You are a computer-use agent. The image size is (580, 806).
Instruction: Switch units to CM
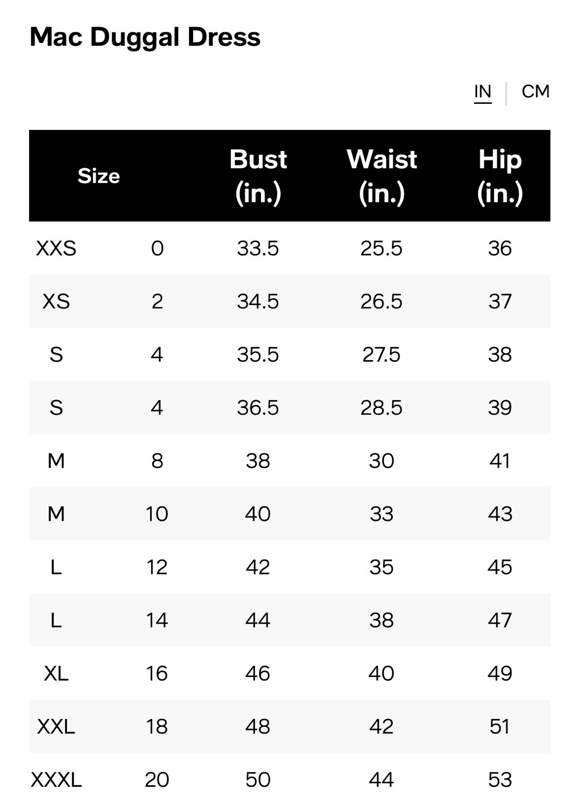click(535, 91)
